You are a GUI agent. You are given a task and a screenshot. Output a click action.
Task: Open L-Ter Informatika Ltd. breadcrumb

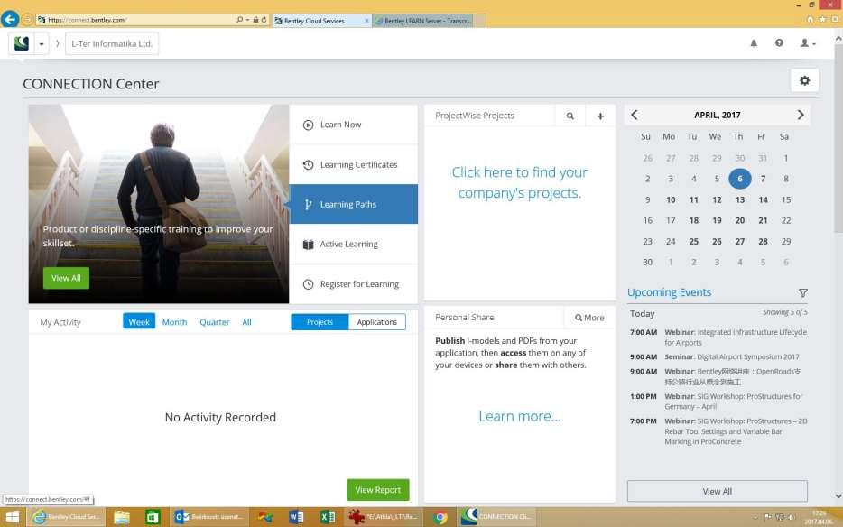(112, 43)
